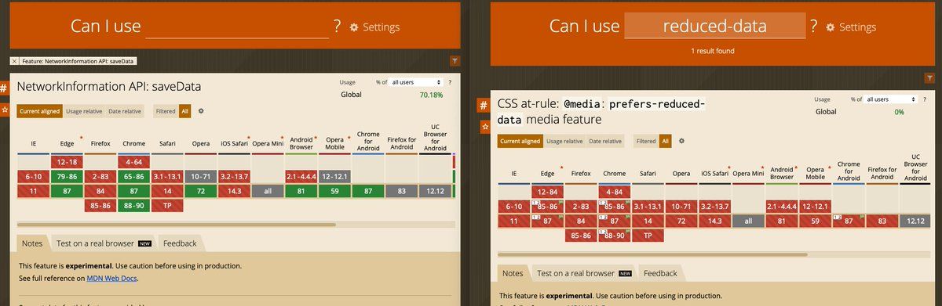Star the prefers-reduced-data media feature

(485, 125)
